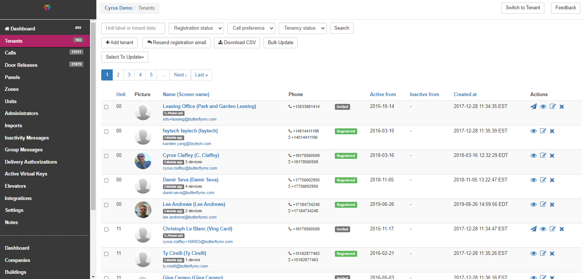Check the Cyrus Claffey row checkbox
Image resolution: width=586 pixels, height=279 pixels.
106,156
